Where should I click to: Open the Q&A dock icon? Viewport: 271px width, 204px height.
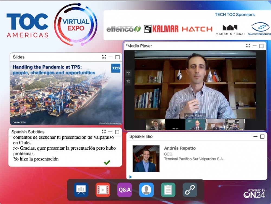click(125, 190)
